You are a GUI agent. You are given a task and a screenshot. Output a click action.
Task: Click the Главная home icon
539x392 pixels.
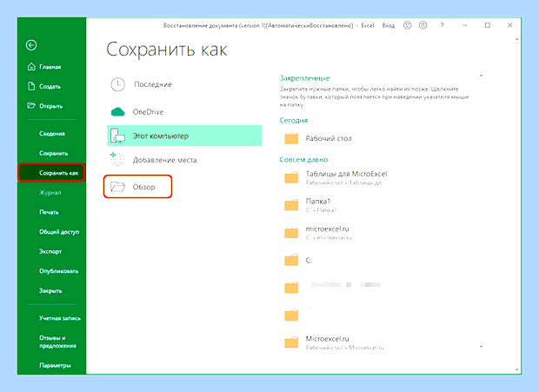coord(31,67)
